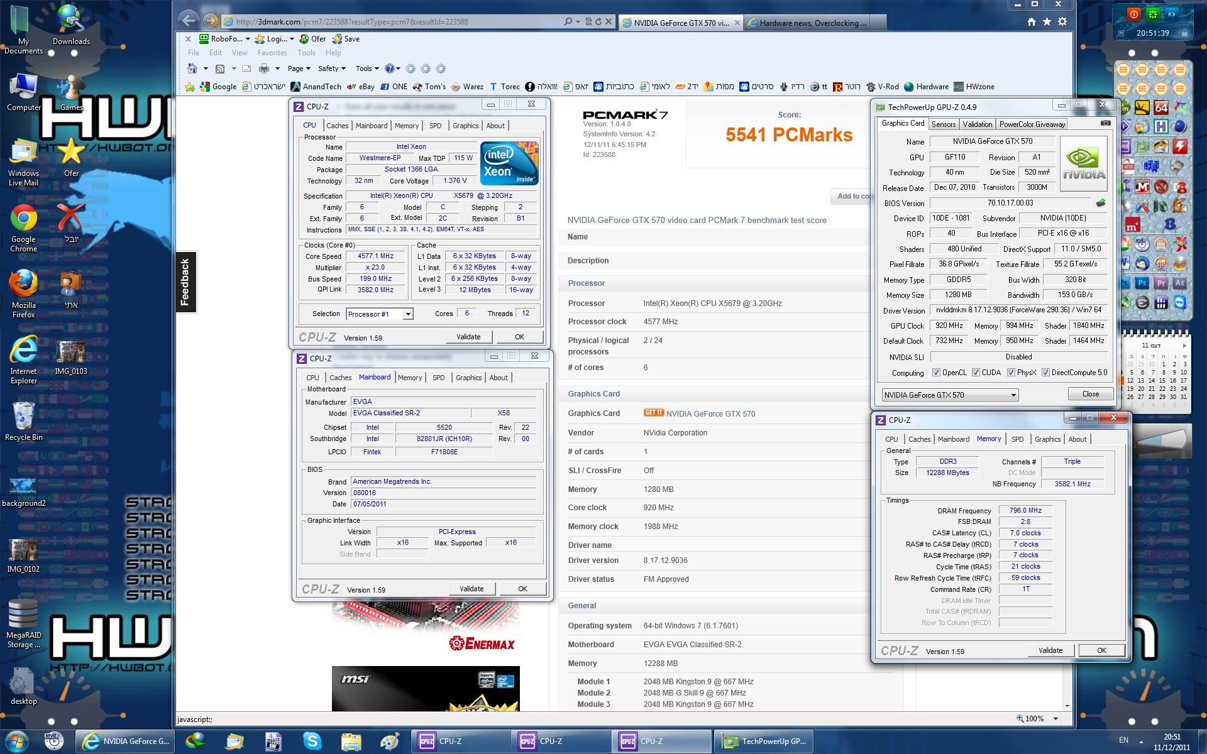
Task: Toggle PhysX checkbox in GPU-Z
Action: 1011,373
